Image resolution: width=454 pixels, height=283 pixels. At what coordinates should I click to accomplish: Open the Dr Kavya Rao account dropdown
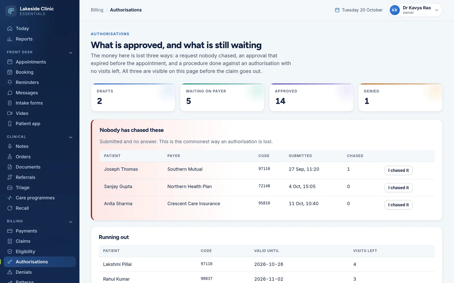415,10
